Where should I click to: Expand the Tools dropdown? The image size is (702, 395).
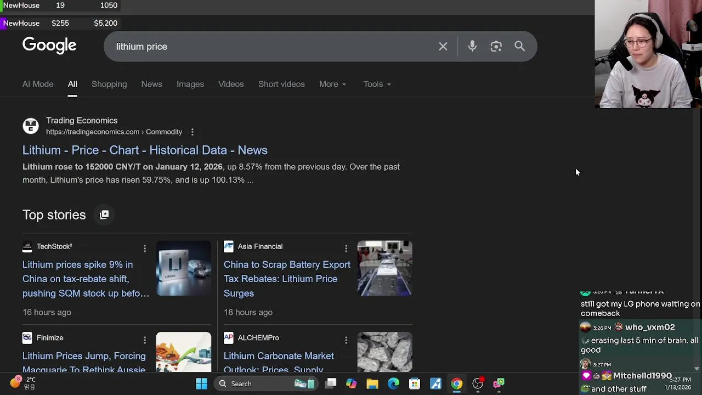(x=377, y=84)
